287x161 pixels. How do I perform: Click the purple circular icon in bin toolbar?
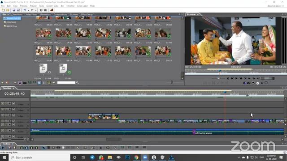20,83
